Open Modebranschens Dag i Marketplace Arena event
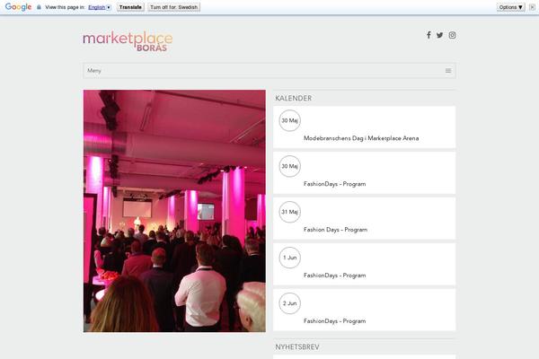 (x=361, y=138)
